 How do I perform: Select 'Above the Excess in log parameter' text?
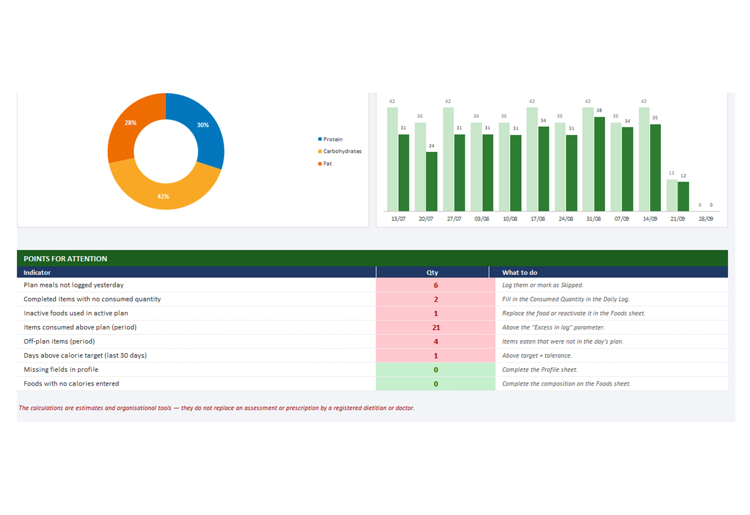pyautogui.click(x=553, y=327)
